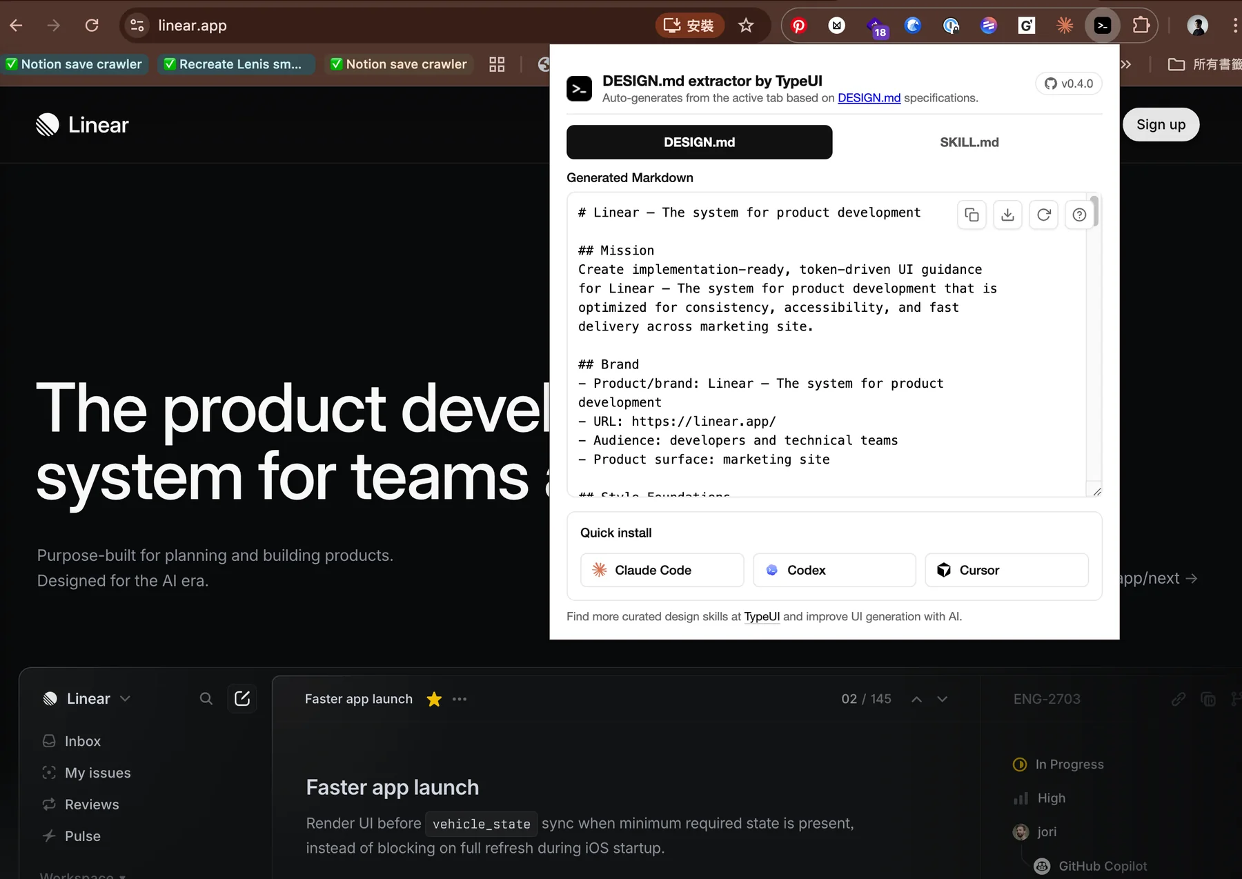Screen dimensions: 1242x879
Task: Install via Claude Code button
Action: pyautogui.click(x=662, y=570)
